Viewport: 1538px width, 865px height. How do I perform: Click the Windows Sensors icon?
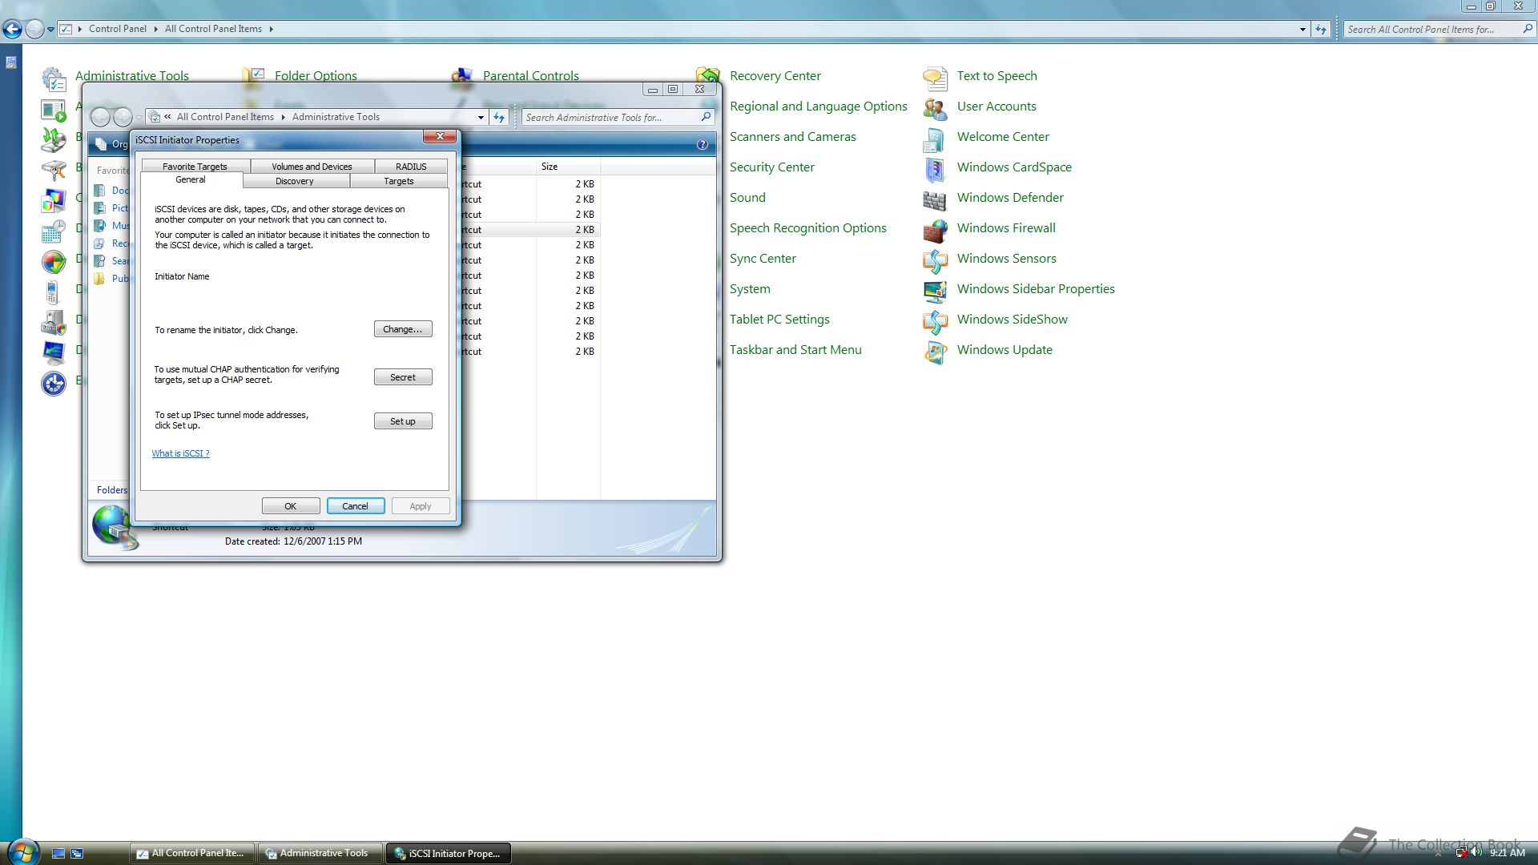(935, 261)
